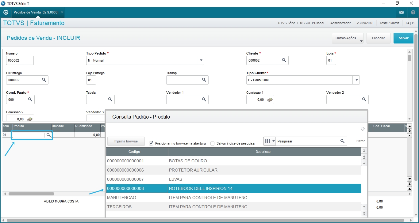Viewport: 419px width, 223px height.
Task: Click the form header vertical scrollbar thumb
Action: click(x=409, y=58)
